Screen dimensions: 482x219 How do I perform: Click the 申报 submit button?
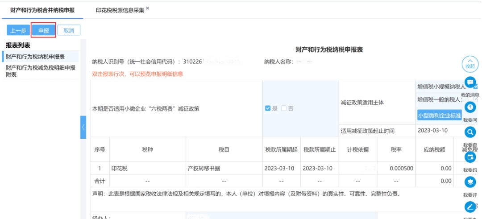tap(43, 30)
